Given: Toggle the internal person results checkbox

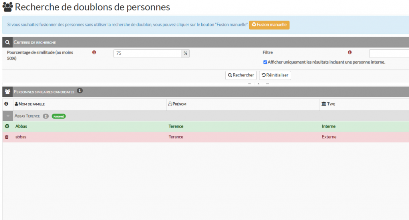Looking at the screenshot, I should pyautogui.click(x=265, y=62).
